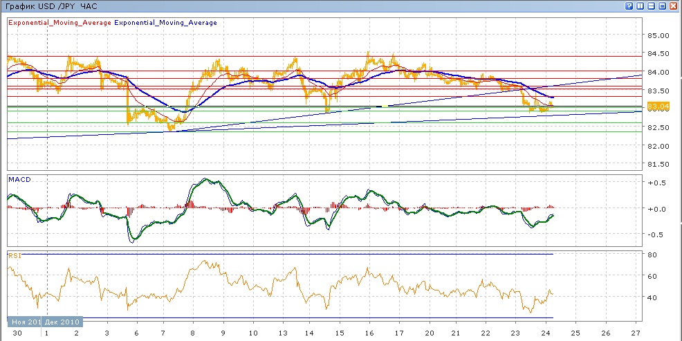
Task: Click the 82.00 price axis value
Action: coord(658,146)
